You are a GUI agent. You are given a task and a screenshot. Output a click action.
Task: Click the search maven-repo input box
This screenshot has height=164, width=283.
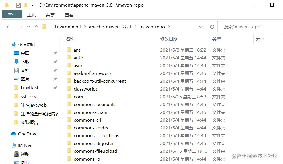click(252, 27)
